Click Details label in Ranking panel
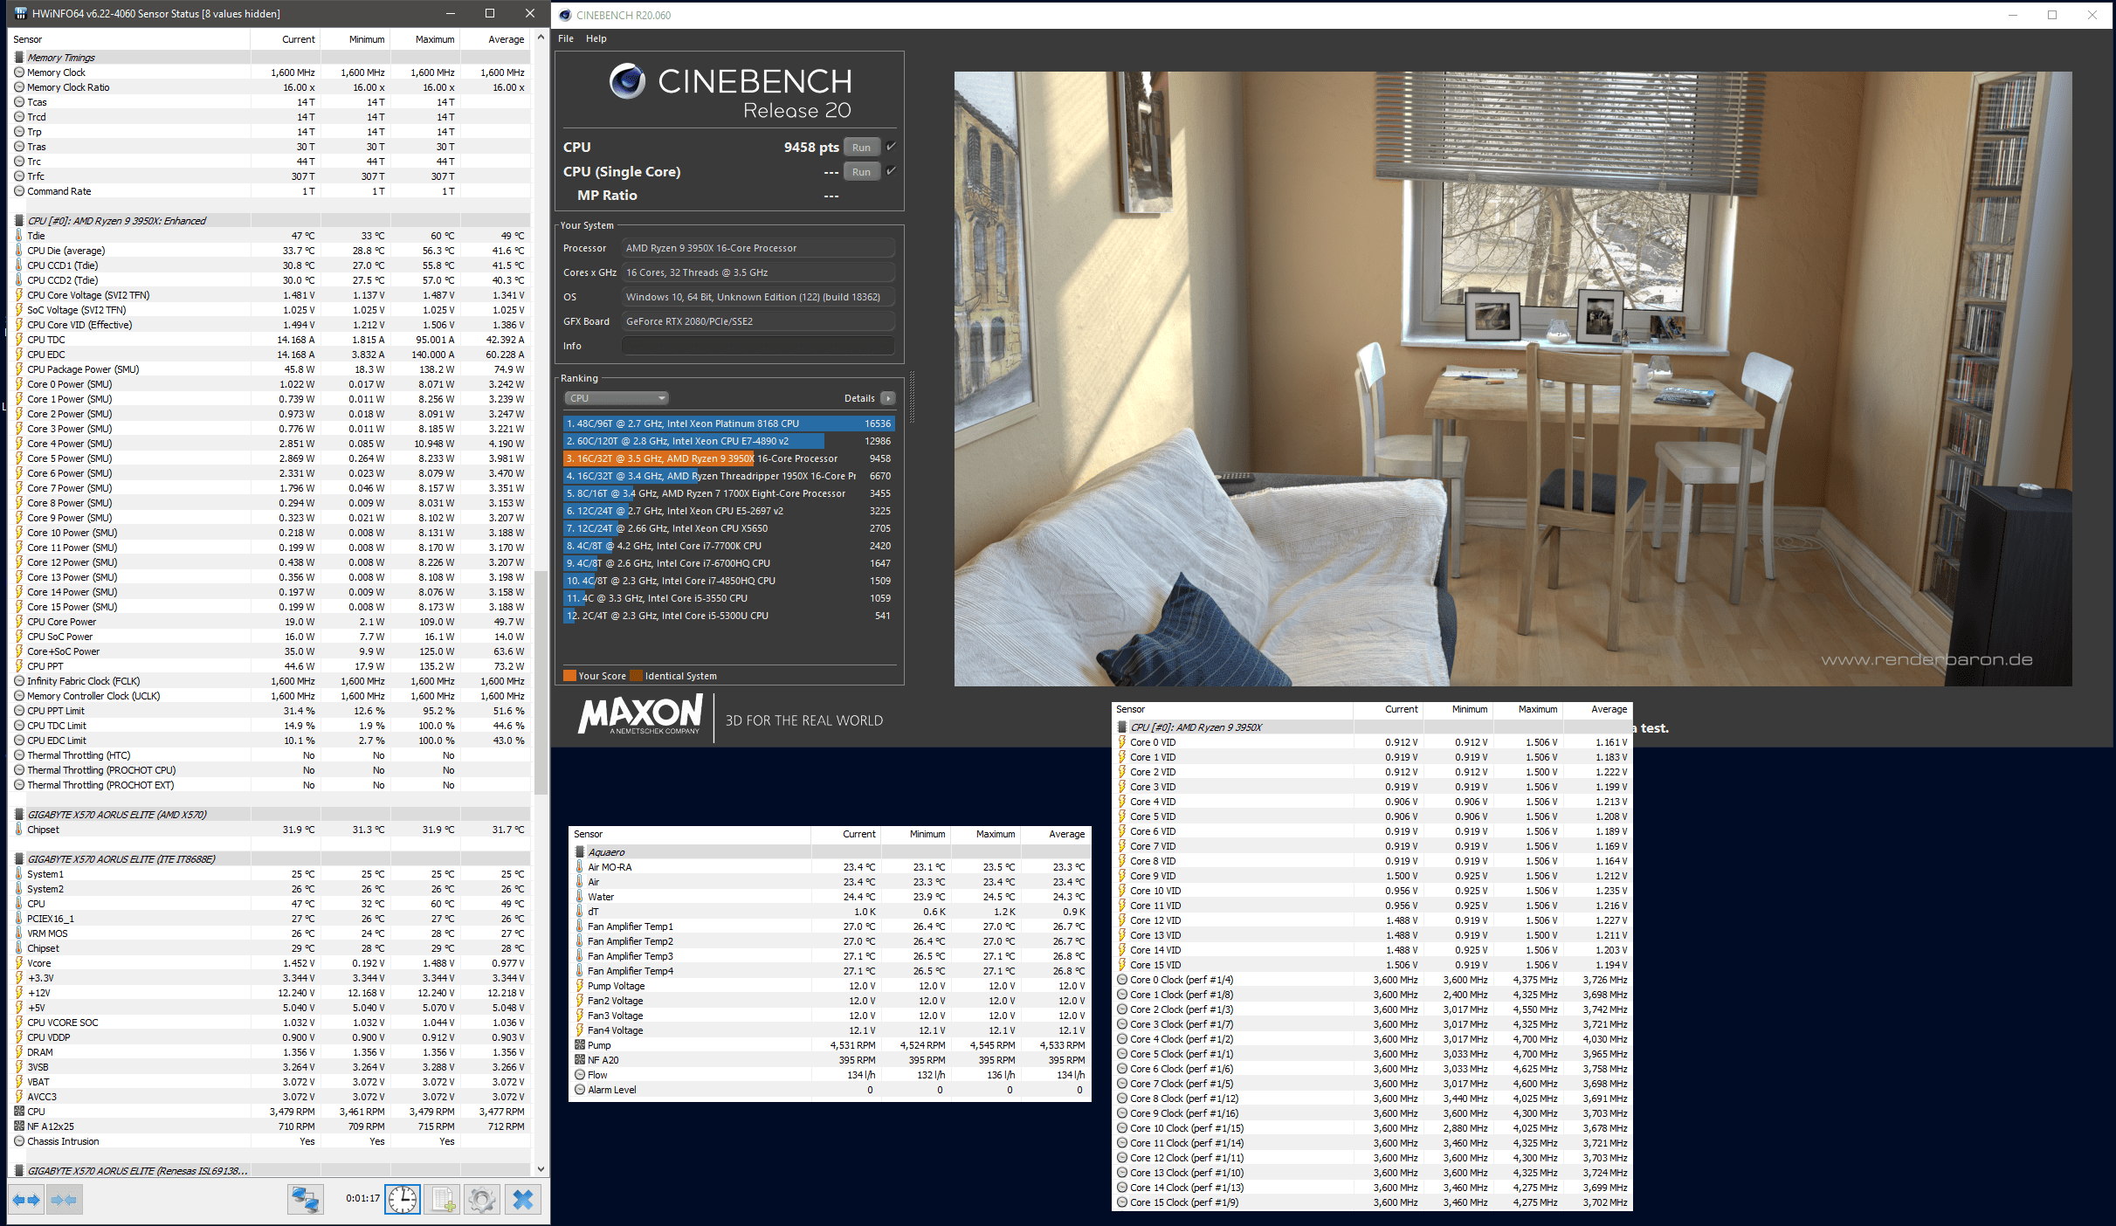Image resolution: width=2116 pixels, height=1226 pixels. pyautogui.click(x=859, y=398)
